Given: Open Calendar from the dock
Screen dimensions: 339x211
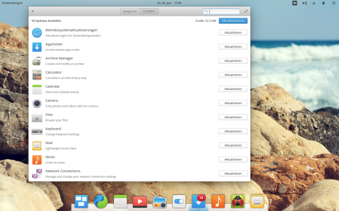Looking at the screenshot, I should click(x=120, y=201).
